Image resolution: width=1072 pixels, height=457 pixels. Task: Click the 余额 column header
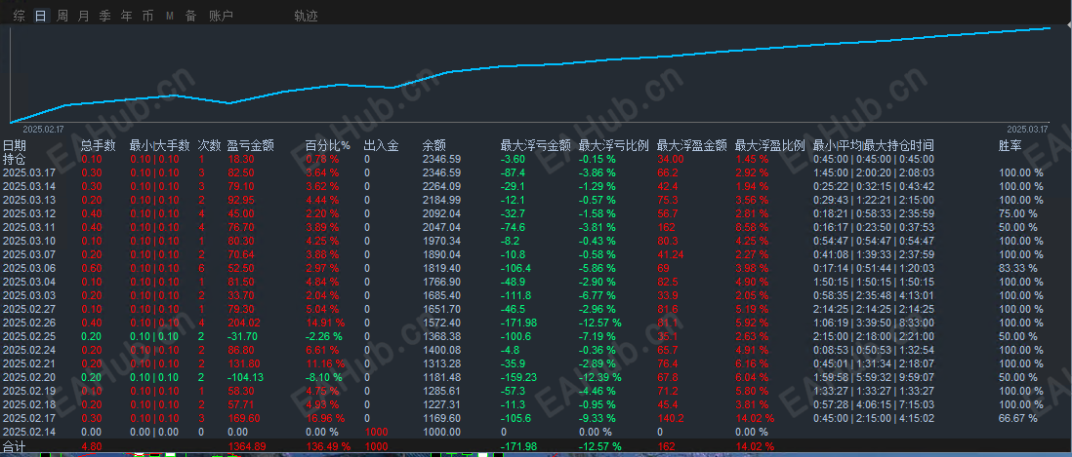click(x=434, y=145)
